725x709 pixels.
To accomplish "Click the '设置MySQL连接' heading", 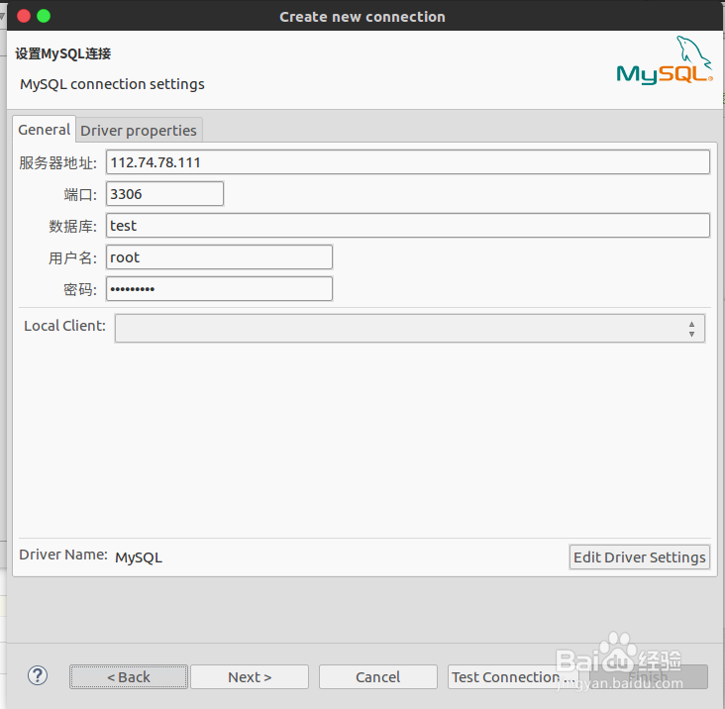I will click(x=62, y=53).
